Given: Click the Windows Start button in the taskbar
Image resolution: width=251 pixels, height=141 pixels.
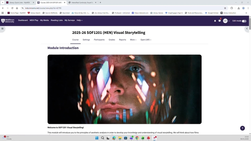Looking at the screenshot, I should (x=97, y=138).
